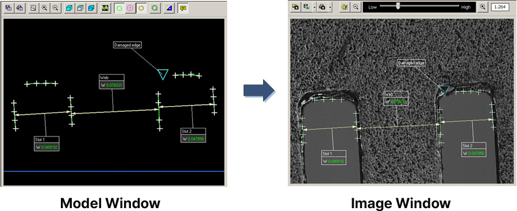Select the Slot 2 width label in Image Window

pyautogui.click(x=473, y=150)
